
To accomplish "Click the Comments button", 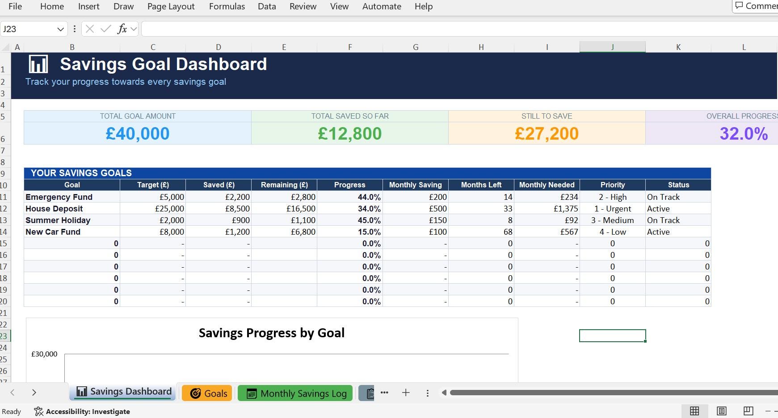I will (x=756, y=6).
